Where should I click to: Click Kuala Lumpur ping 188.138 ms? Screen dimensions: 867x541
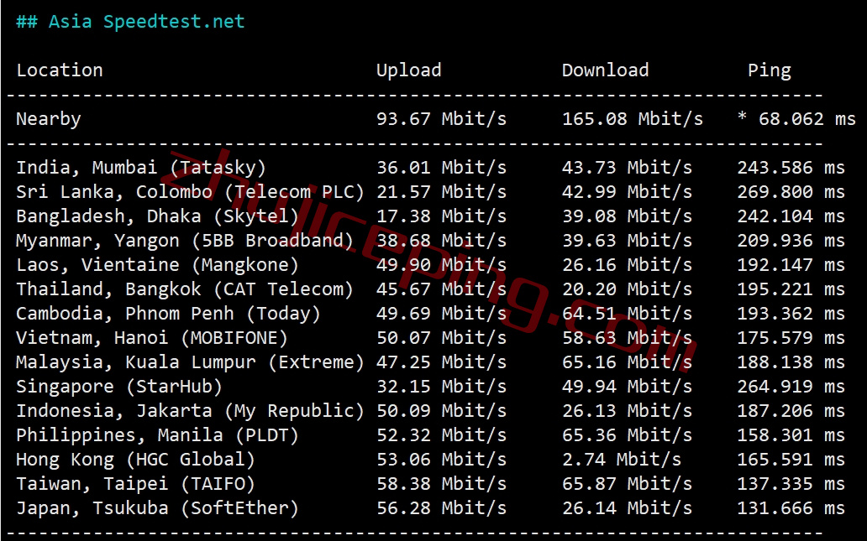point(791,362)
